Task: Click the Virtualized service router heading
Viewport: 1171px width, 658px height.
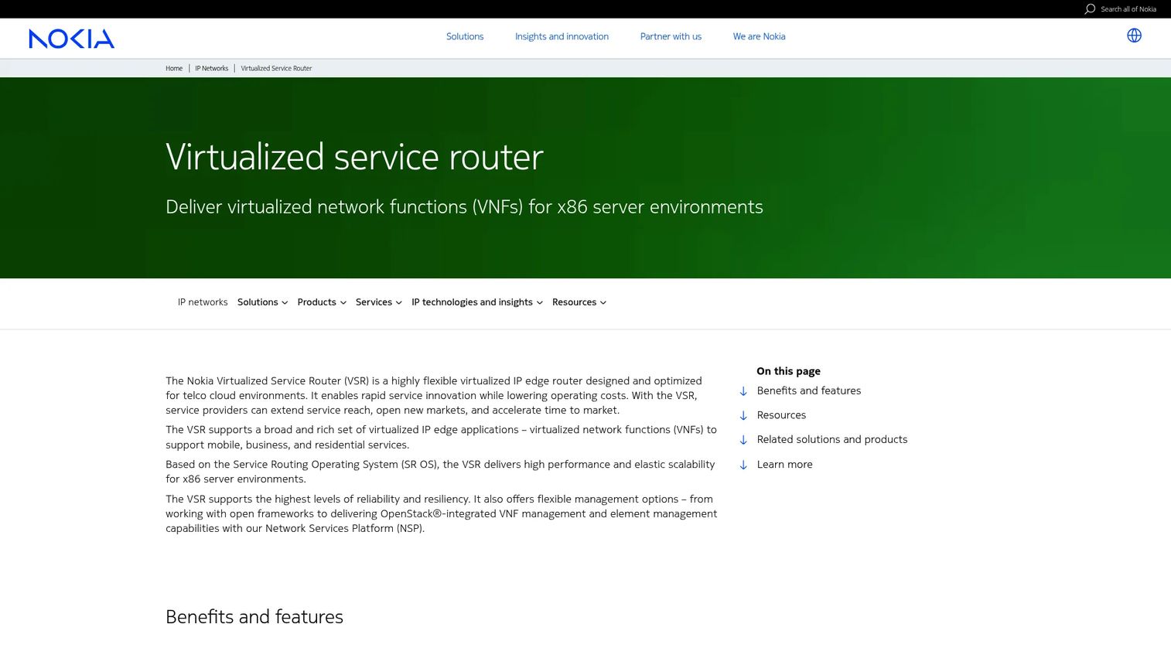Action: [354, 157]
